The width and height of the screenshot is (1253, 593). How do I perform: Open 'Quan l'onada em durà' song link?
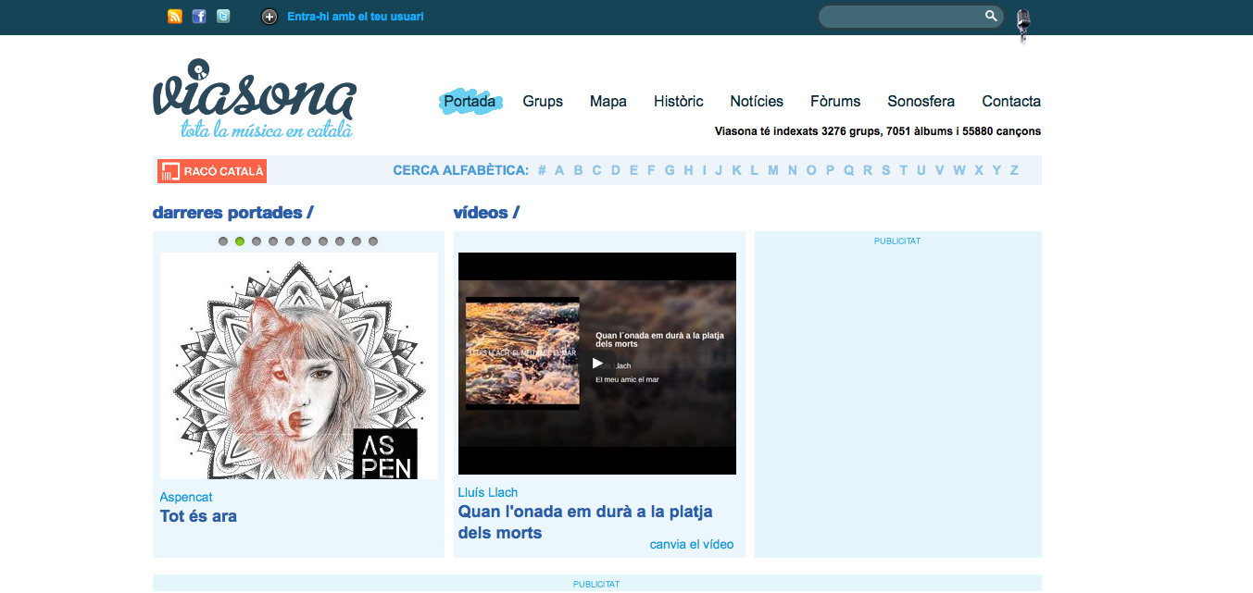coord(585,522)
